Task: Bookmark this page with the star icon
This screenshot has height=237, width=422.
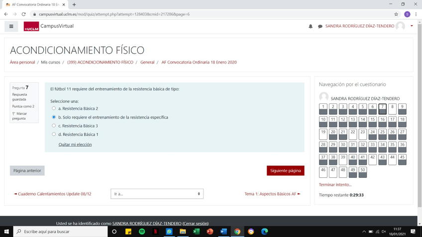Action: (x=396, y=14)
